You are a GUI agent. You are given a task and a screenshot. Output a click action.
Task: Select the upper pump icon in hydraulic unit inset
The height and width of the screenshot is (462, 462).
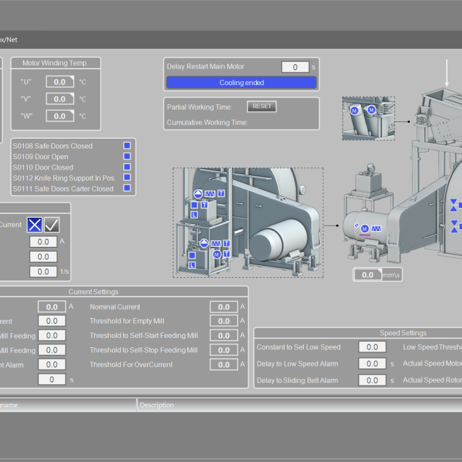(198, 194)
